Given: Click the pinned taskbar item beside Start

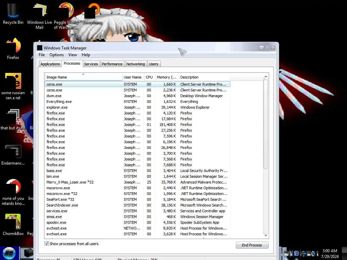Looking at the screenshot, I should pos(27,253).
